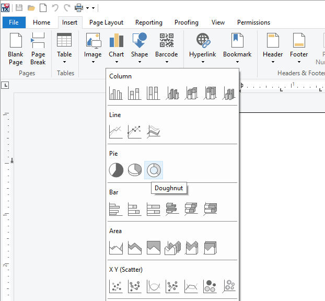
Task: Insert scatter with straight lines chart
Action: [x=191, y=286]
